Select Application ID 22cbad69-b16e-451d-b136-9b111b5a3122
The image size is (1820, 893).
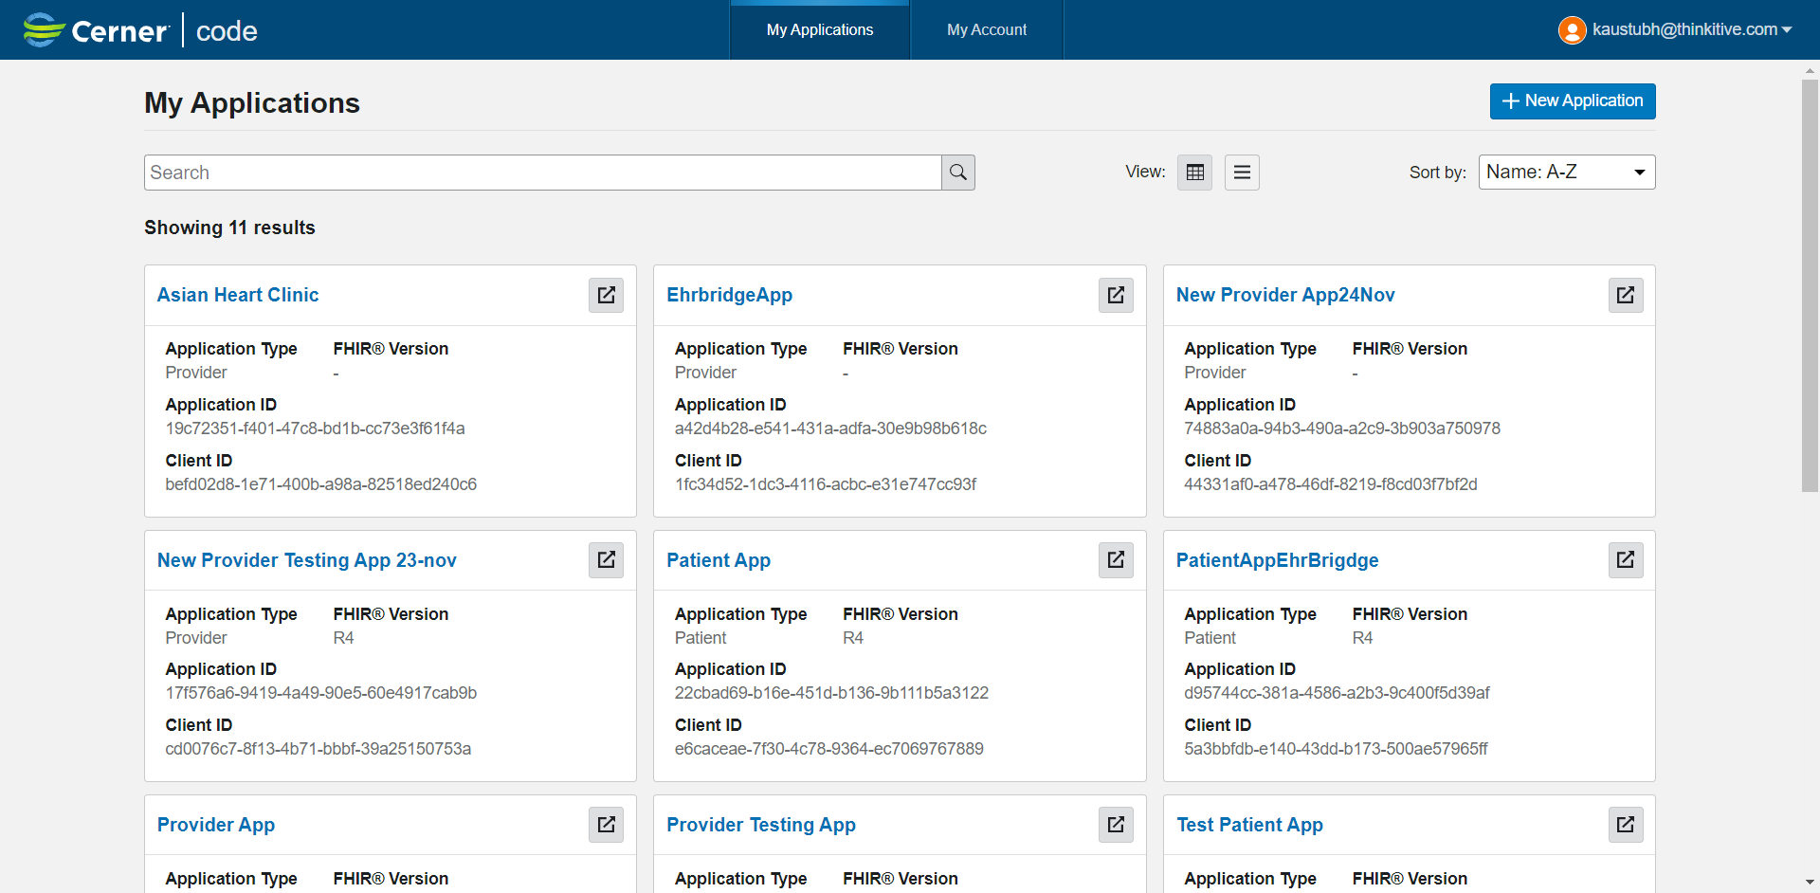pyautogui.click(x=831, y=693)
